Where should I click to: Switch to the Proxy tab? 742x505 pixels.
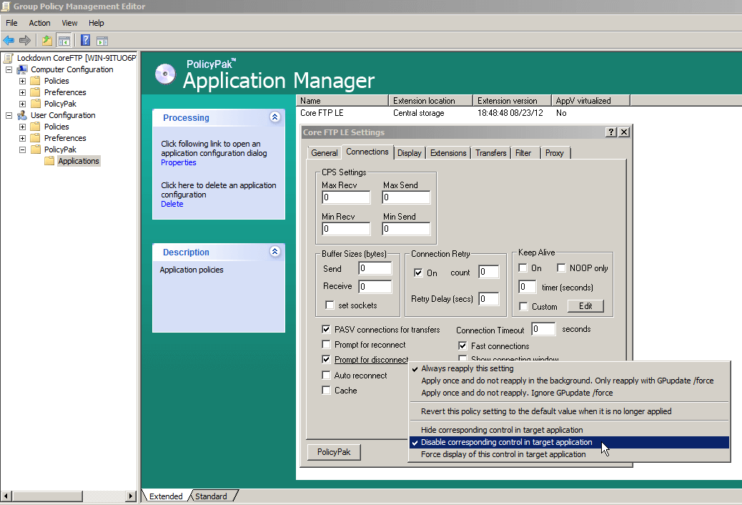click(554, 153)
